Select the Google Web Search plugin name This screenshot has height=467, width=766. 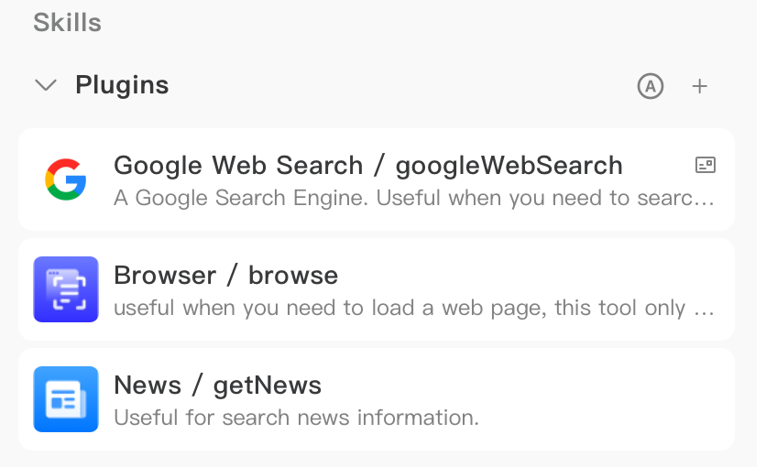238,165
